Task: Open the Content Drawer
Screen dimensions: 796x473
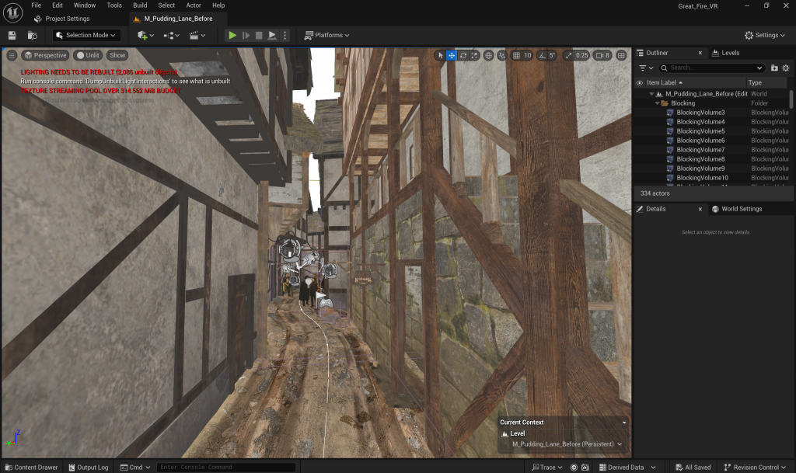Action: click(31, 468)
